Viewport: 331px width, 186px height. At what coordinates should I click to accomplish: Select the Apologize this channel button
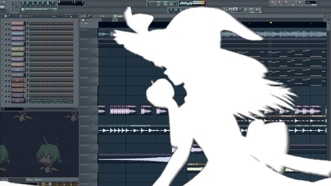18,85
